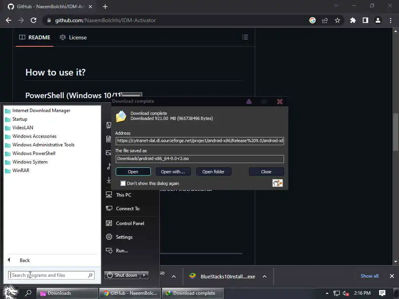Open Documents icon in Start menu
This screenshot has width=399, height=299.
coord(109,139)
